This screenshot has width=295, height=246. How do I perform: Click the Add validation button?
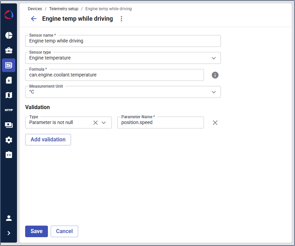pos(48,140)
